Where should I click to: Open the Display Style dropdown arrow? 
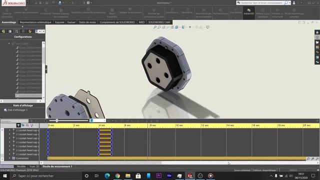pos(186,27)
